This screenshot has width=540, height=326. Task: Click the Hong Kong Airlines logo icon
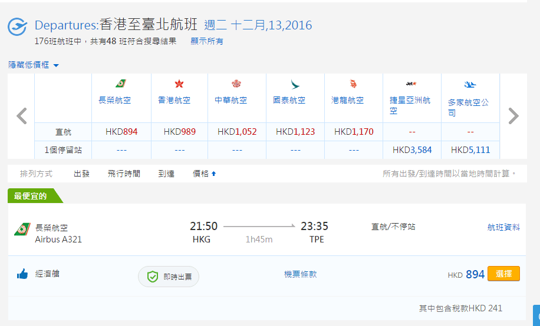click(x=179, y=84)
